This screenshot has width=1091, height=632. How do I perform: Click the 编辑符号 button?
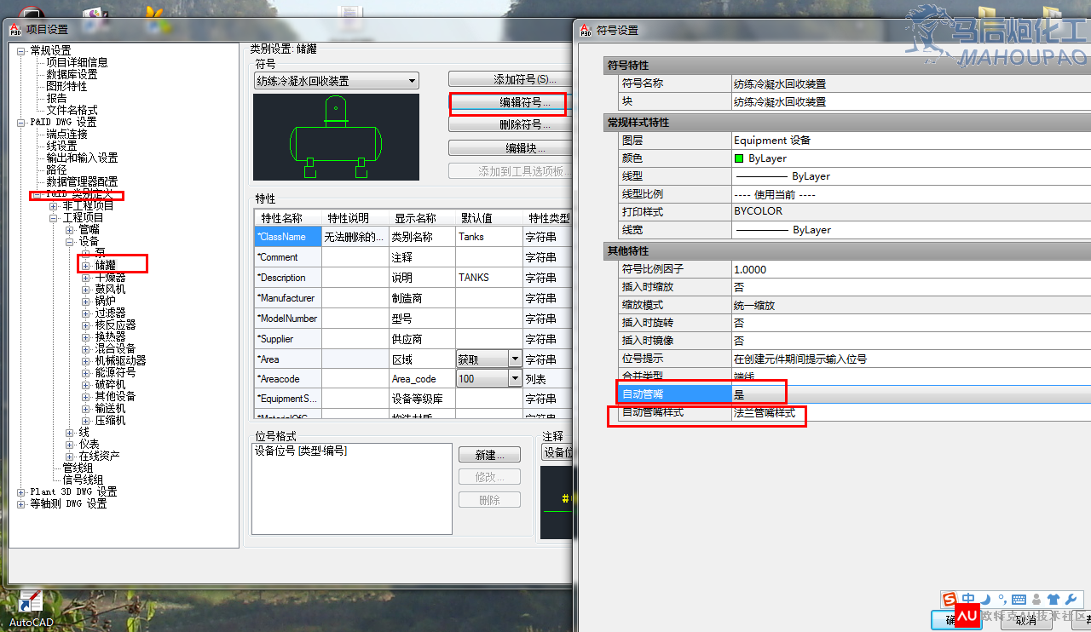pyautogui.click(x=507, y=102)
